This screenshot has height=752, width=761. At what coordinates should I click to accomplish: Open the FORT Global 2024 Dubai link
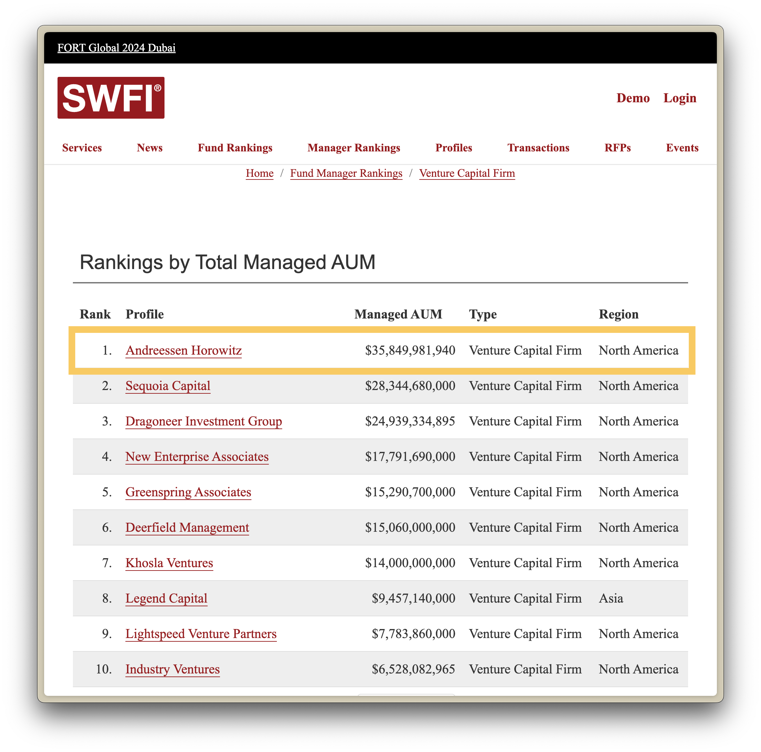click(x=116, y=48)
